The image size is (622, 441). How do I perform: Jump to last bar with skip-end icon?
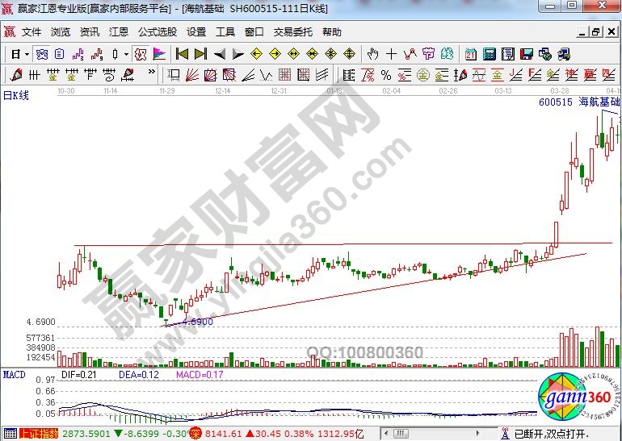coord(200,55)
